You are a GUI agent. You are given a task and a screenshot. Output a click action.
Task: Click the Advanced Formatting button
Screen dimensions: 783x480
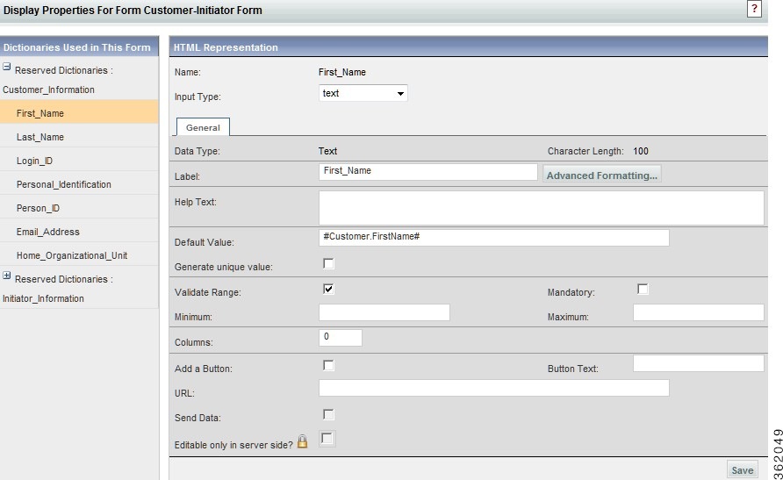pyautogui.click(x=601, y=175)
